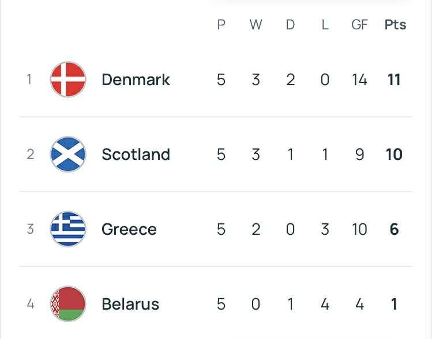Screen dimensions: 432x339
Task: Click the P (played) column header
Action: tap(221, 25)
